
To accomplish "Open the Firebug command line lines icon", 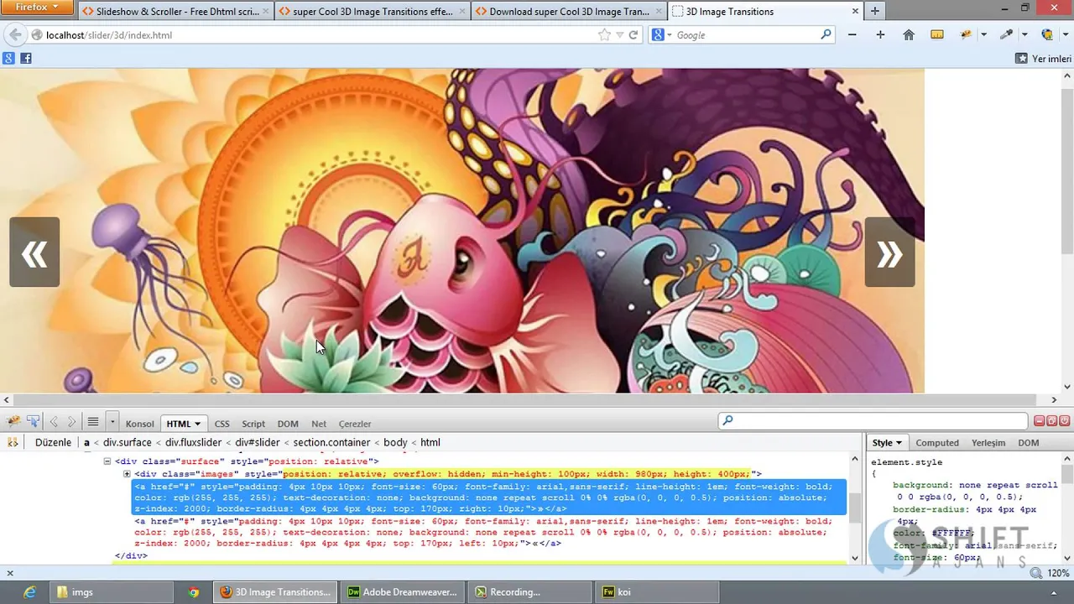I will tap(93, 422).
